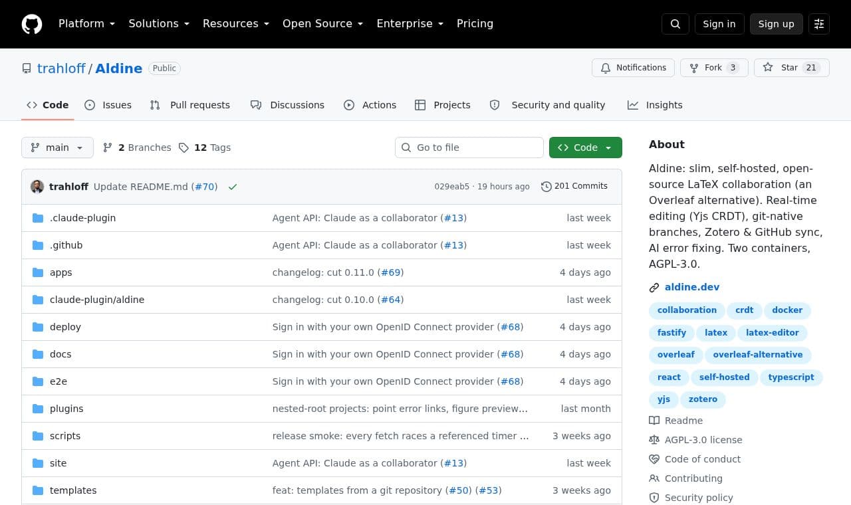851x505 pixels.
Task: View the Code of conduct
Action: (703, 459)
